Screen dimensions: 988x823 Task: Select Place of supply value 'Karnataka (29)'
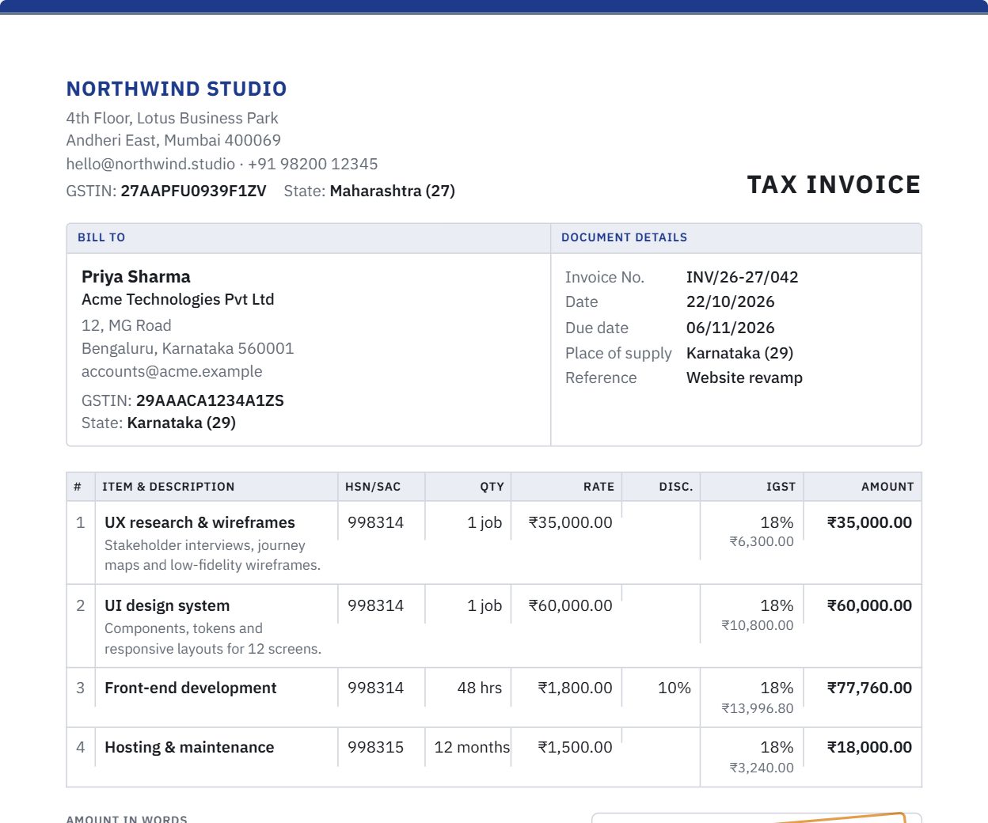click(739, 353)
